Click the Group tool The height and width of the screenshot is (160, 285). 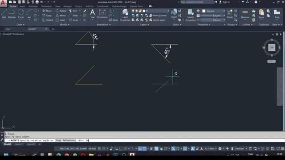[x=230, y=14]
